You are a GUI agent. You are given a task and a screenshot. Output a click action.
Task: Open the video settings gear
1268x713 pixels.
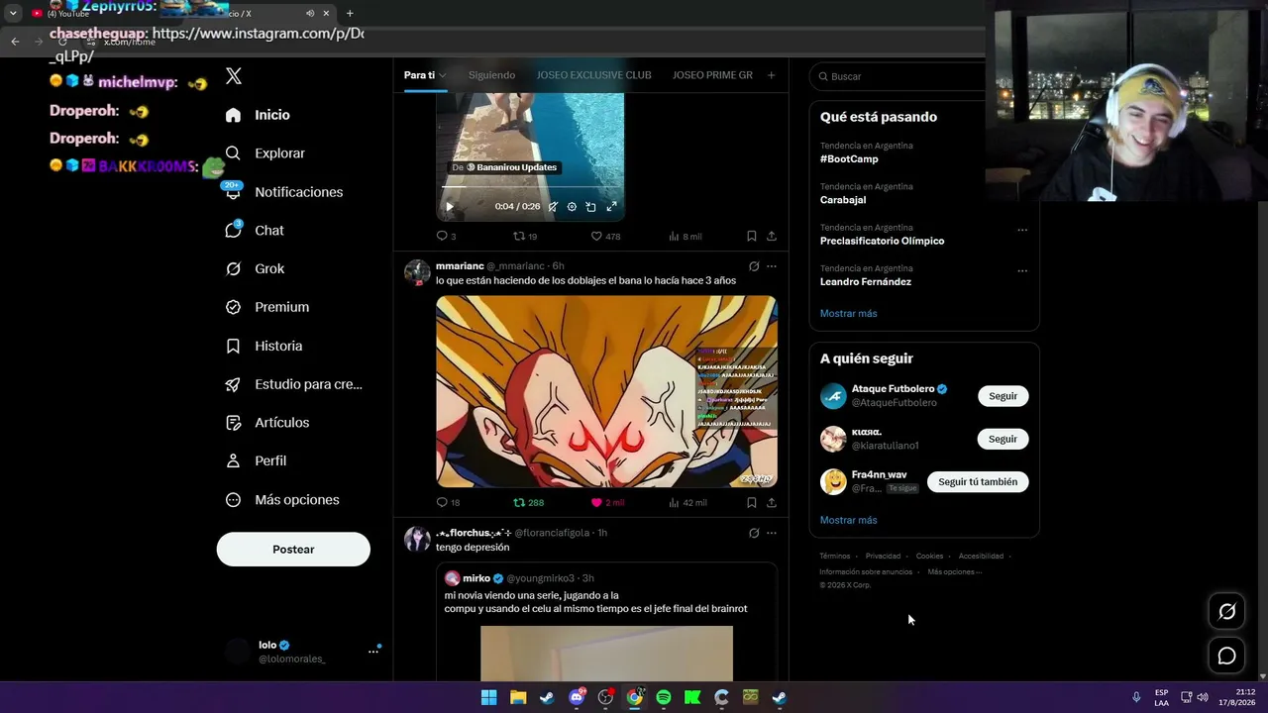click(572, 207)
